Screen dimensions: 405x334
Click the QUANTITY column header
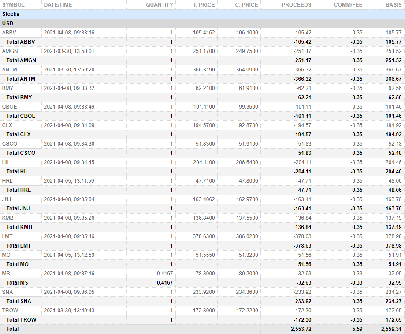160,5
